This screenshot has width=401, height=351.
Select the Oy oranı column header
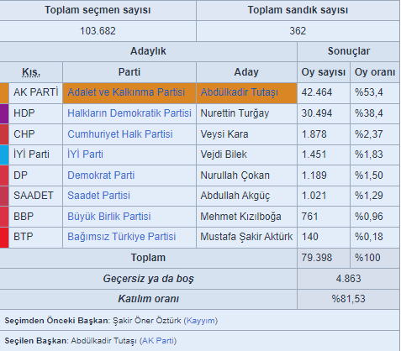(375, 72)
